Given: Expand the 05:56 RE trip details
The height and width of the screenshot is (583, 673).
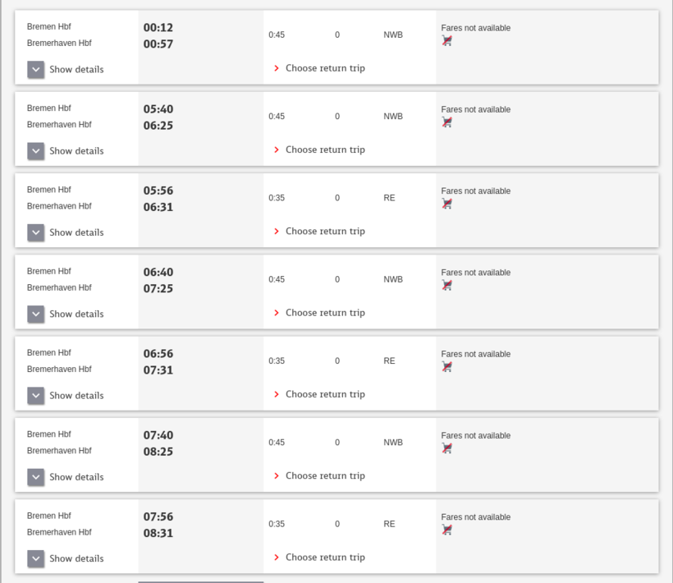Looking at the screenshot, I should pyautogui.click(x=35, y=232).
